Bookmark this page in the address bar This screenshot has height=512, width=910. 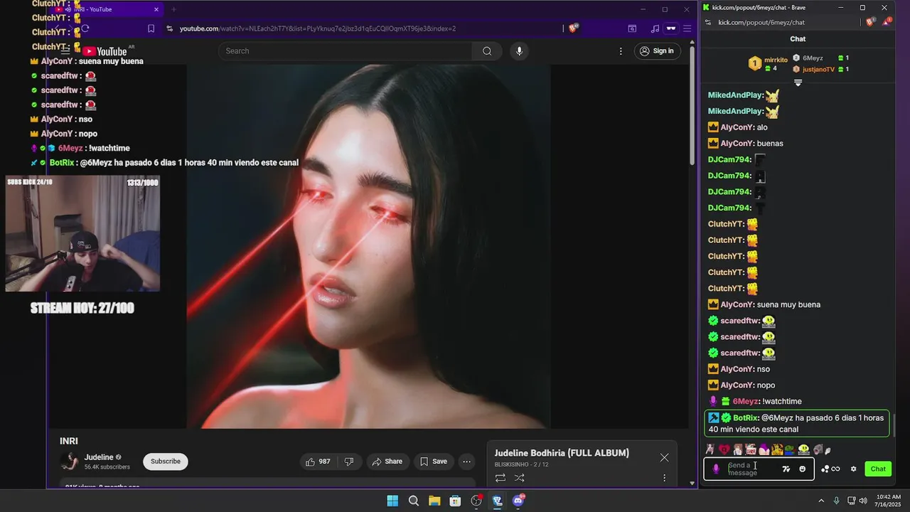(151, 28)
